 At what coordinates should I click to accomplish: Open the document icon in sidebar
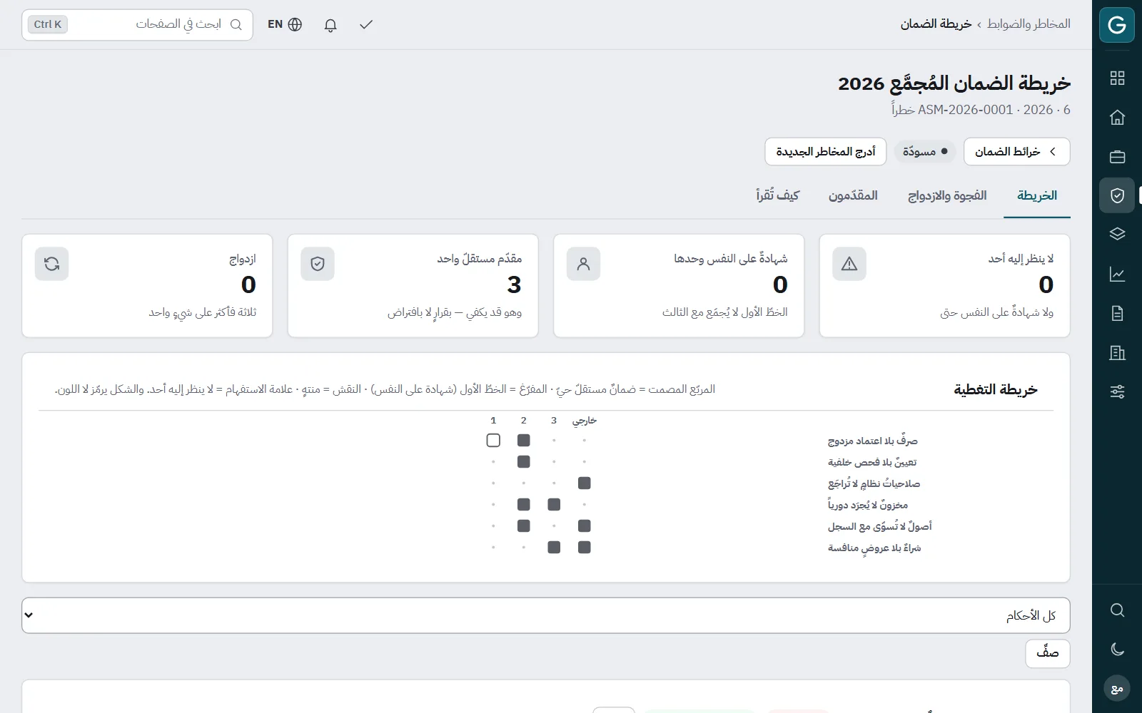(x=1117, y=313)
